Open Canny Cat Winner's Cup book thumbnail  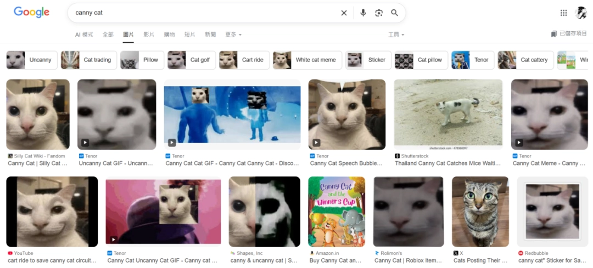click(337, 211)
